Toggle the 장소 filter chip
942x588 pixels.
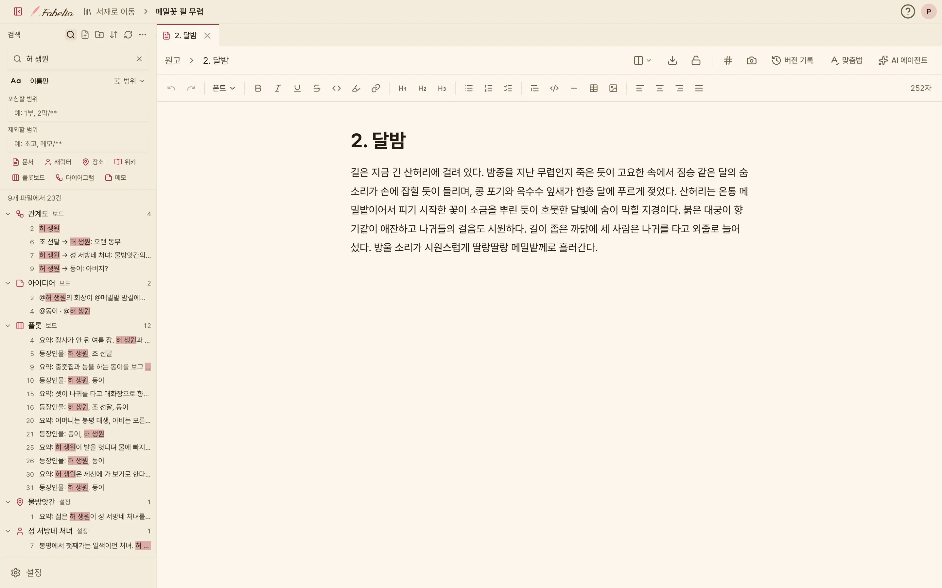93,162
